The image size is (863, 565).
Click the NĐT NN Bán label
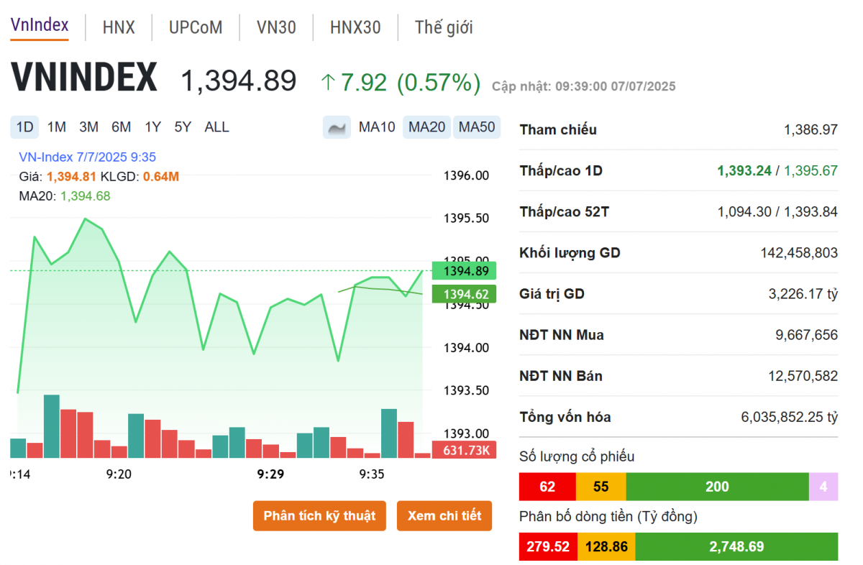(x=561, y=376)
